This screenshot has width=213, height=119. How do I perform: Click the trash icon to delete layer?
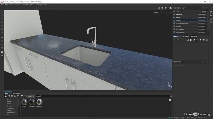click(207, 40)
